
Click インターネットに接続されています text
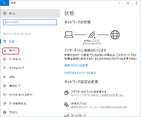point(85,50)
